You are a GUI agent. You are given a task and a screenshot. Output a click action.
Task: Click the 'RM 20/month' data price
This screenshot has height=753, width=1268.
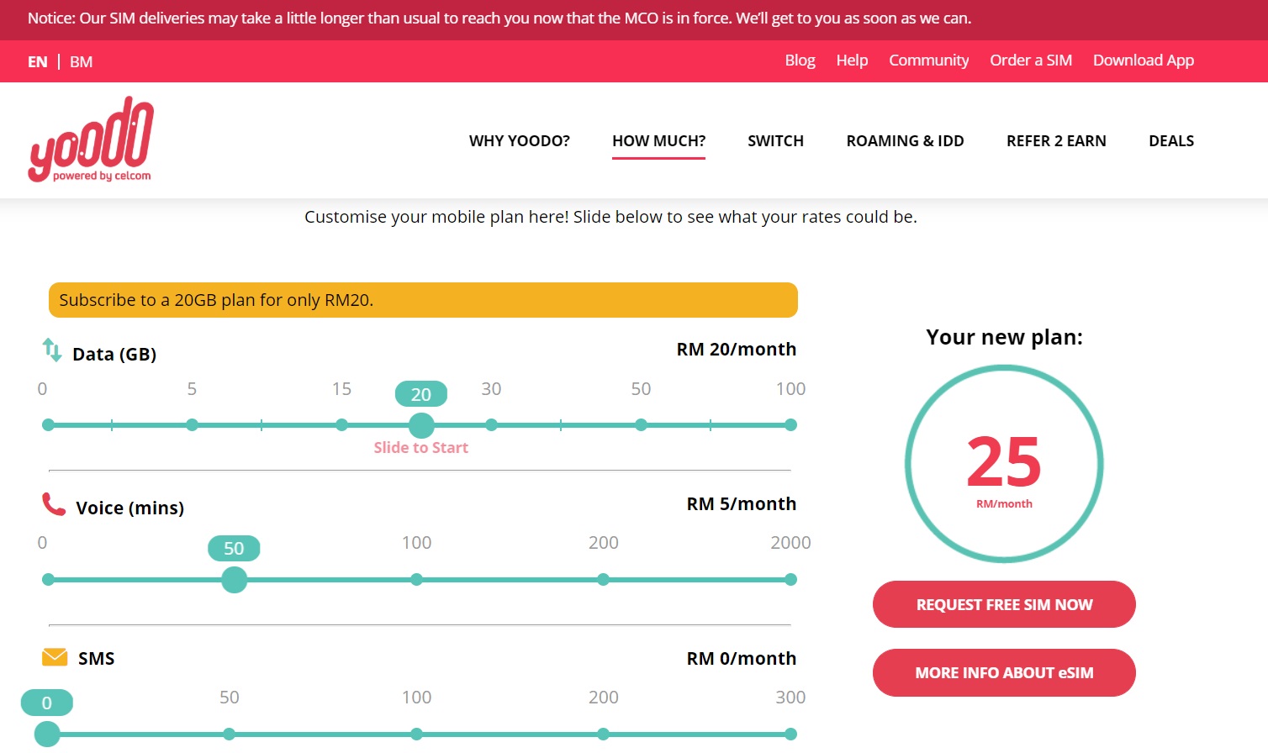pyautogui.click(x=737, y=349)
